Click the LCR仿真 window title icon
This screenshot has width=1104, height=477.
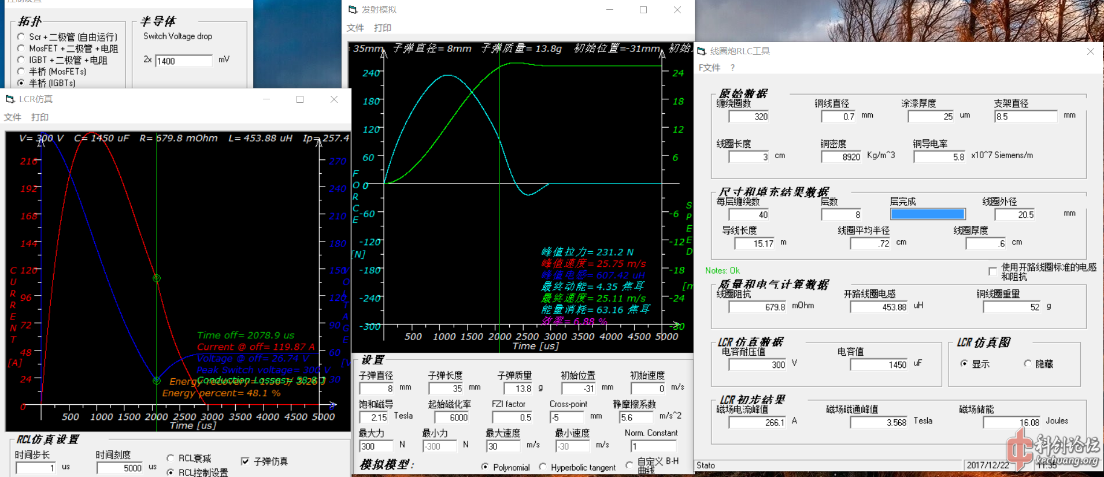tap(10, 99)
